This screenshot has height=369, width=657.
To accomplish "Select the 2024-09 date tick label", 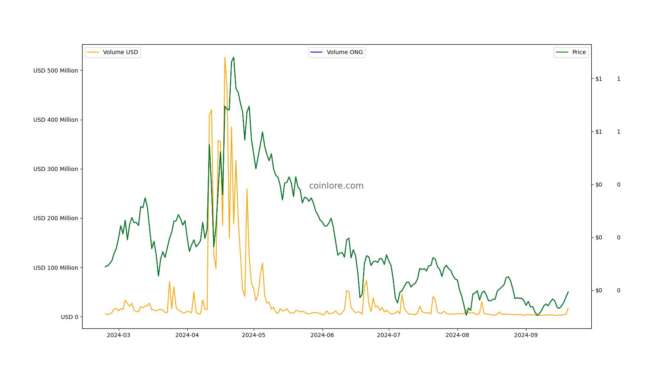I will tap(526, 335).
